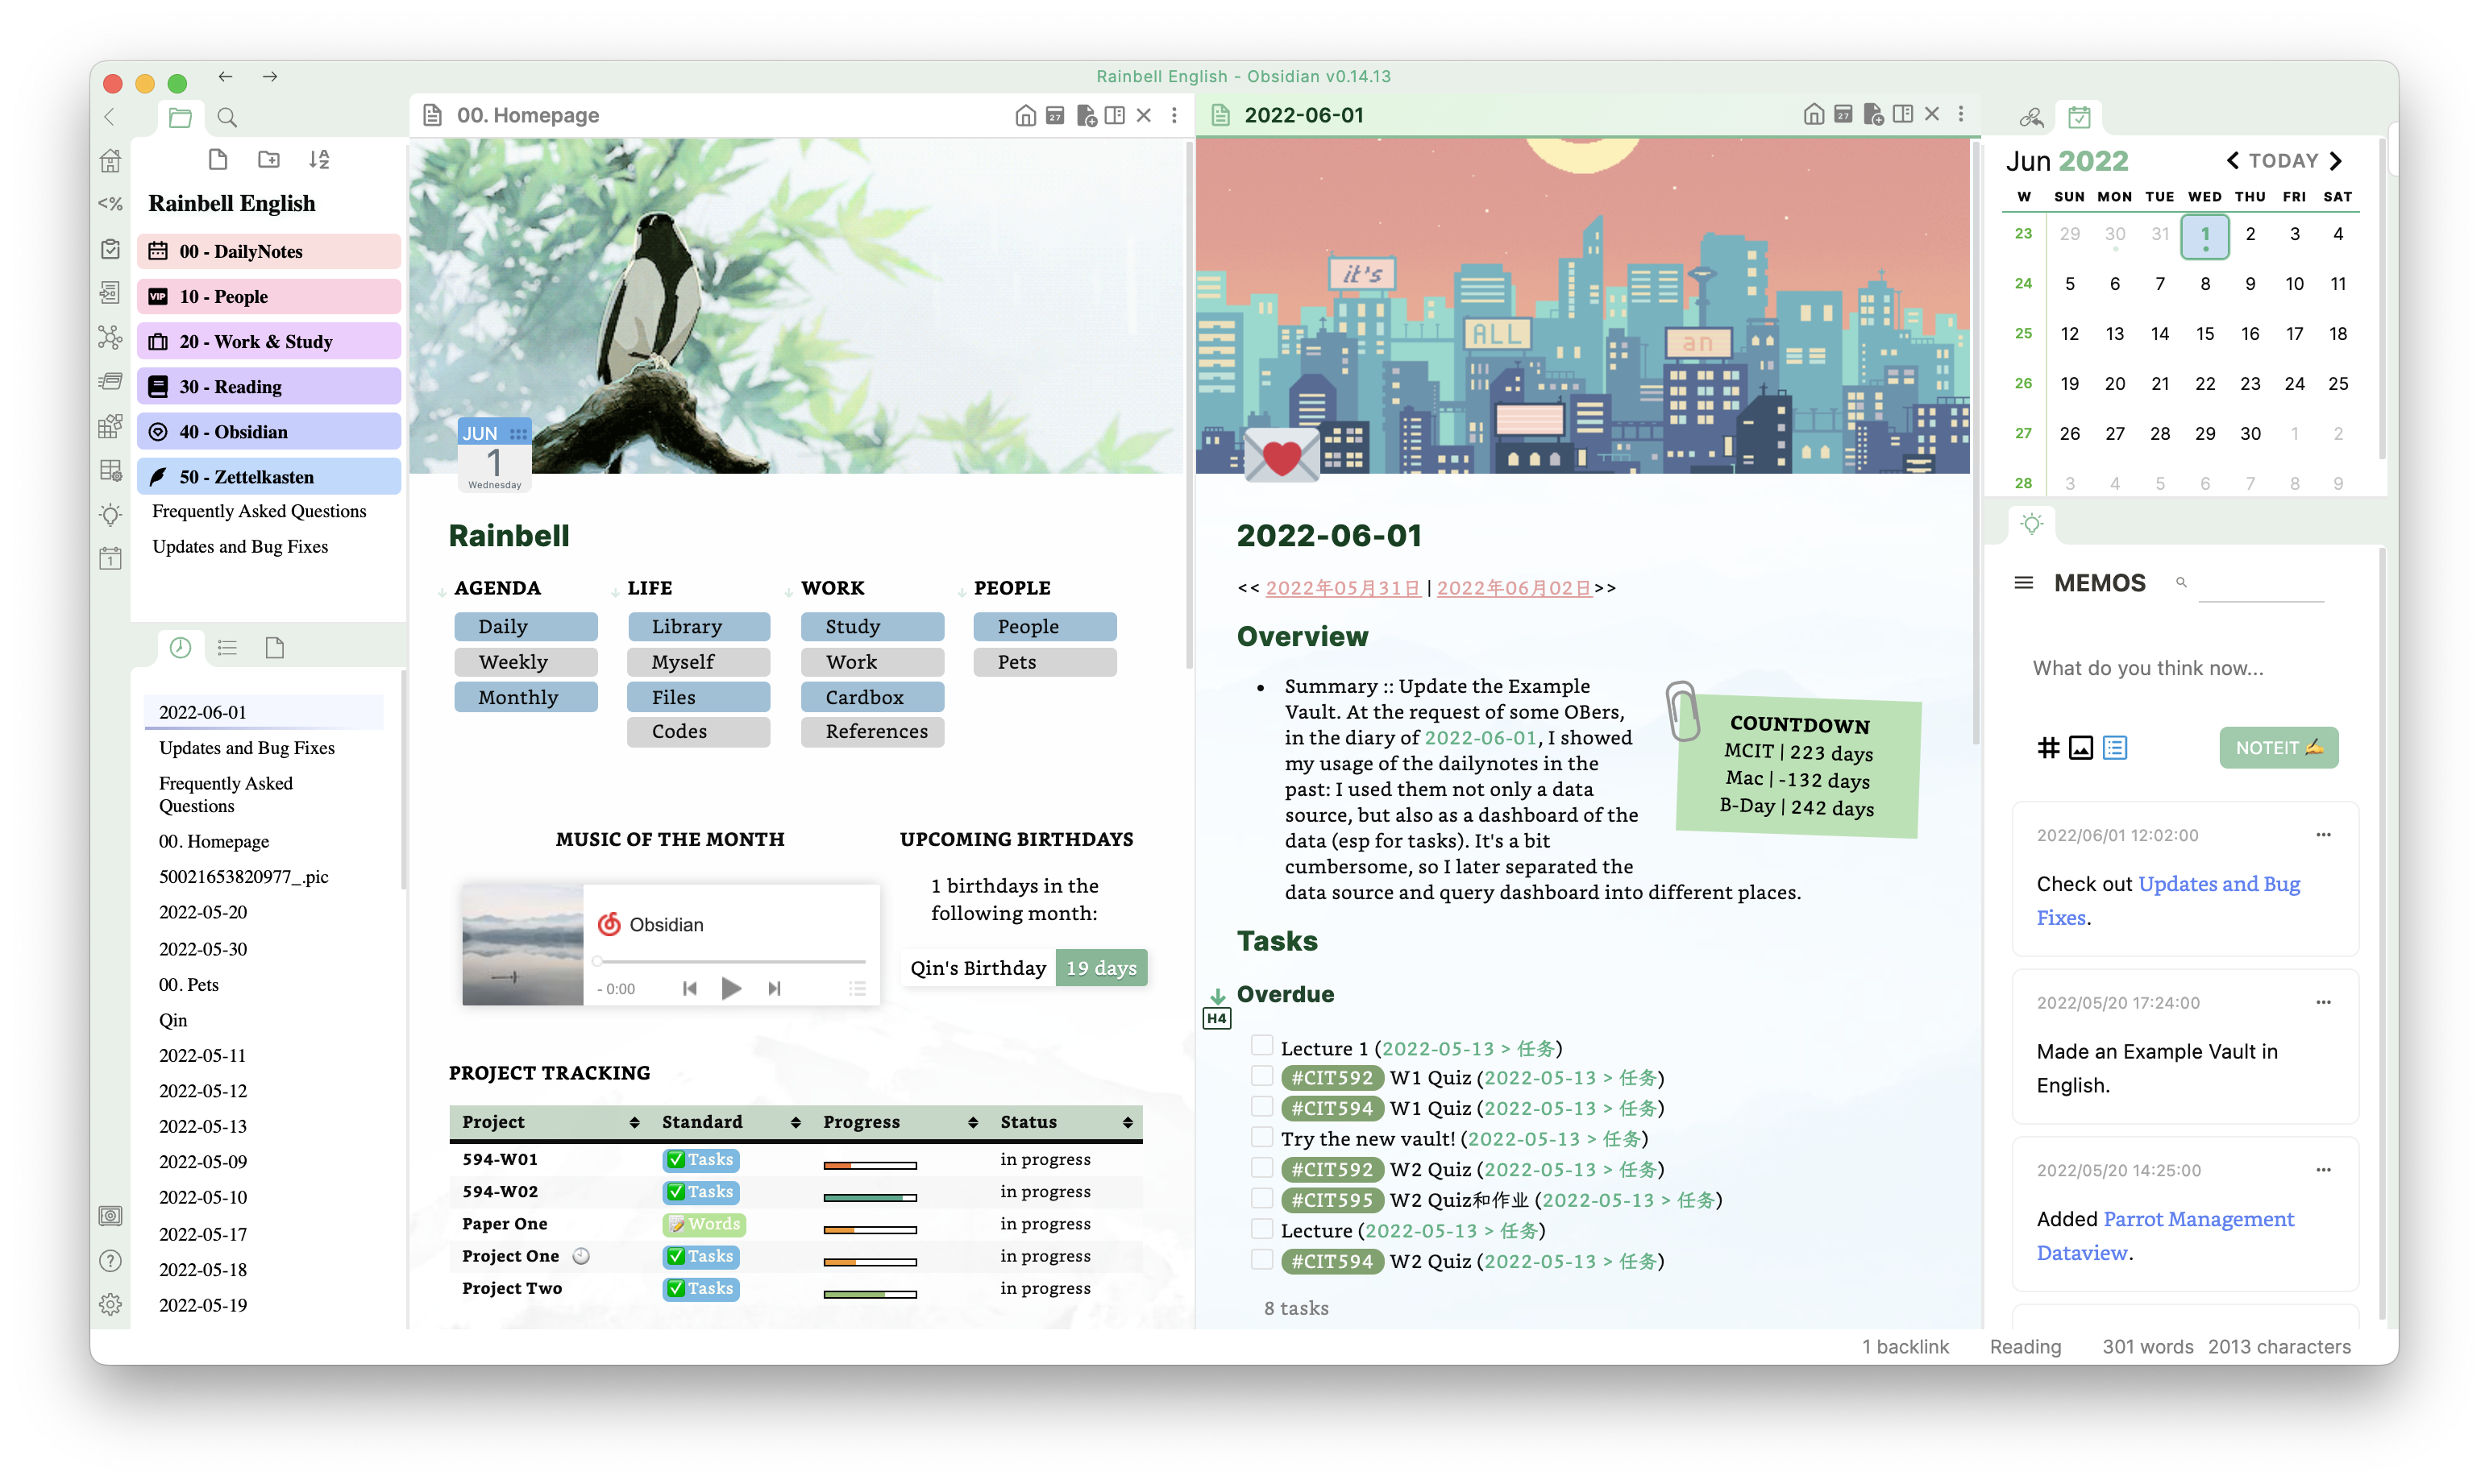This screenshot has height=1484, width=2489.
Task: Check the Lecture 1 overdue task checkbox
Action: [x=1261, y=1046]
